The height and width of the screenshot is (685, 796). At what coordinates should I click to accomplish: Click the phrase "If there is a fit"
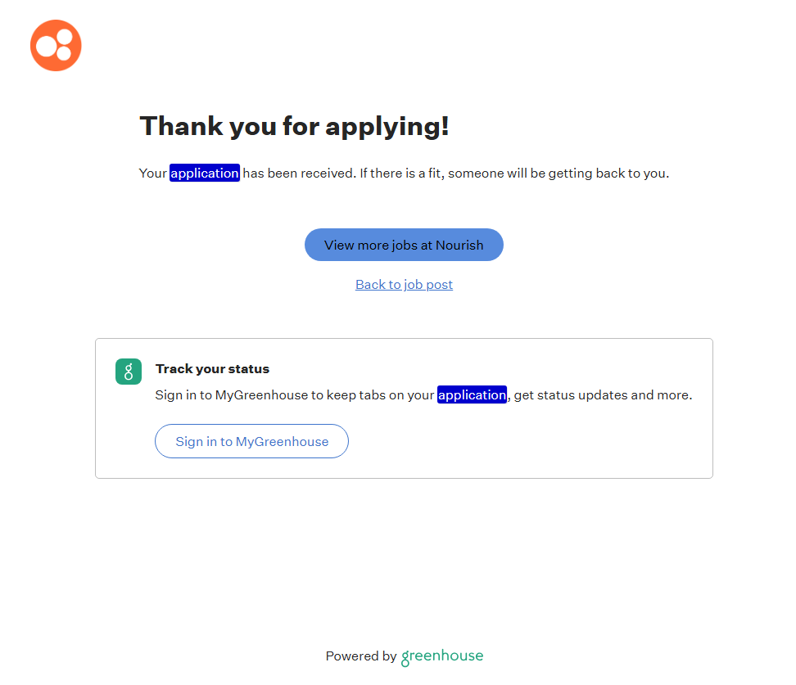tap(400, 174)
